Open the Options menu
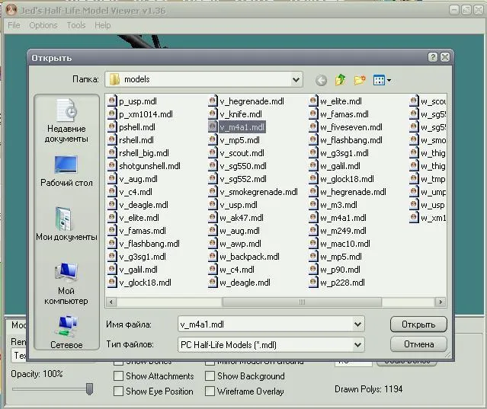Viewport: 487px width, 409px height. pos(43,25)
